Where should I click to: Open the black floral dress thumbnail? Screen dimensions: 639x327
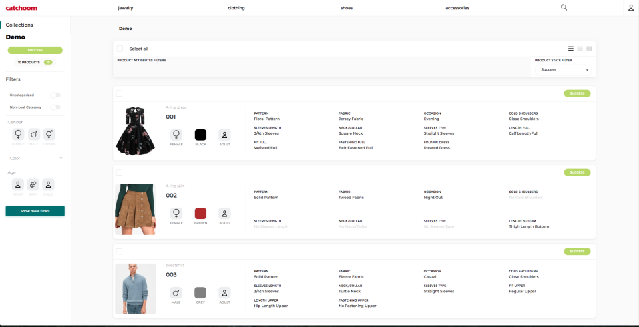coord(136,131)
